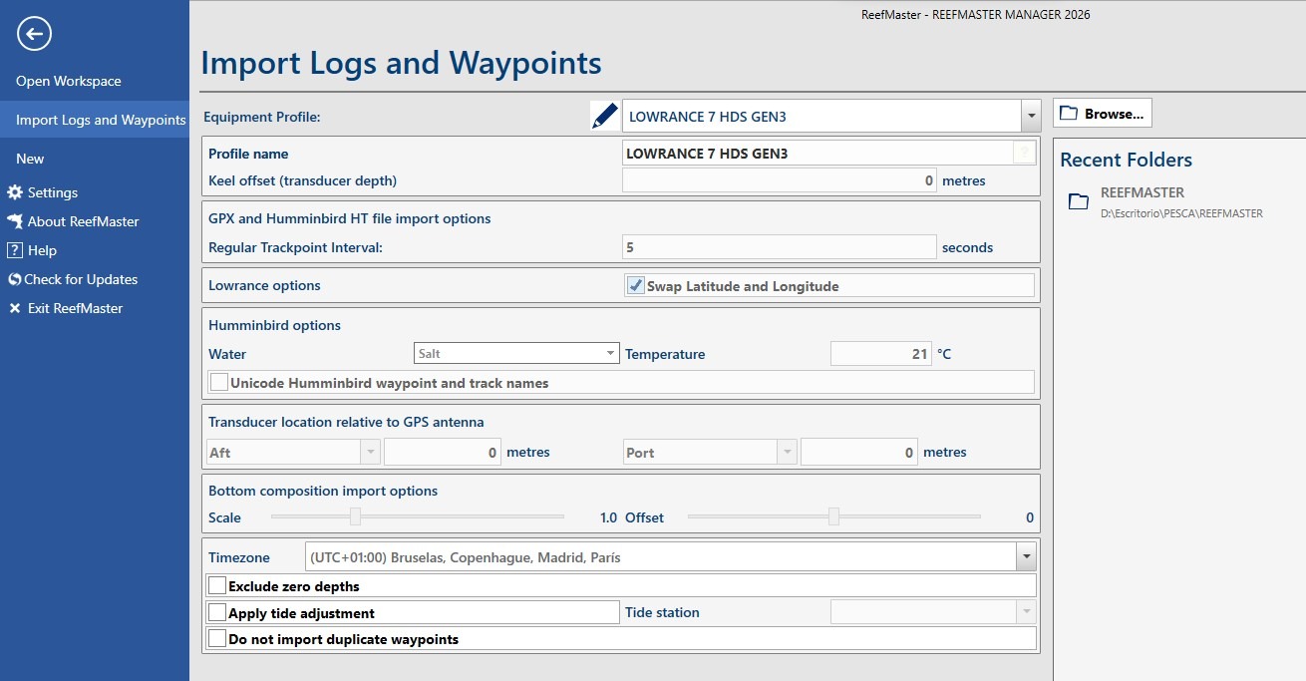Expand the Water type dropdown showing Salt
This screenshot has height=681, width=1306.
click(x=611, y=353)
